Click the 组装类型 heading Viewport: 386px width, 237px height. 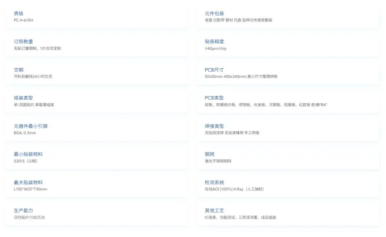pos(23,97)
